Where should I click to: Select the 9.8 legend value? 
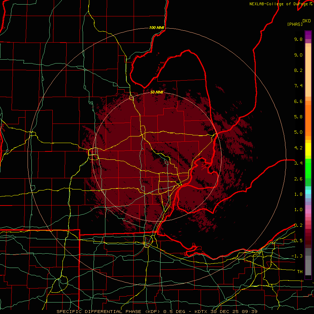pos(298,39)
